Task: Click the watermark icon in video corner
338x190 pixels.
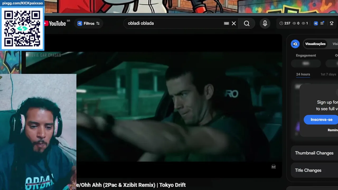Action: pyautogui.click(x=274, y=166)
